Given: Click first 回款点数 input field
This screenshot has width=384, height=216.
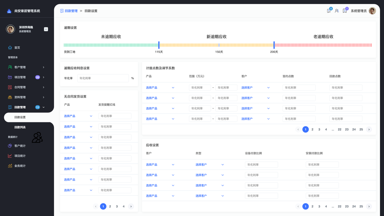Looking at the screenshot, I should pyautogui.click(x=345, y=88).
